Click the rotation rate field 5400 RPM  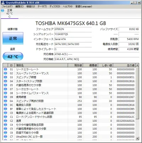pos(129,39)
